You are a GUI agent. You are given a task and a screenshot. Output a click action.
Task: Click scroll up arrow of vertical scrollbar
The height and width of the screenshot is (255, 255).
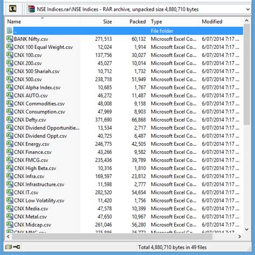tap(247, 20)
